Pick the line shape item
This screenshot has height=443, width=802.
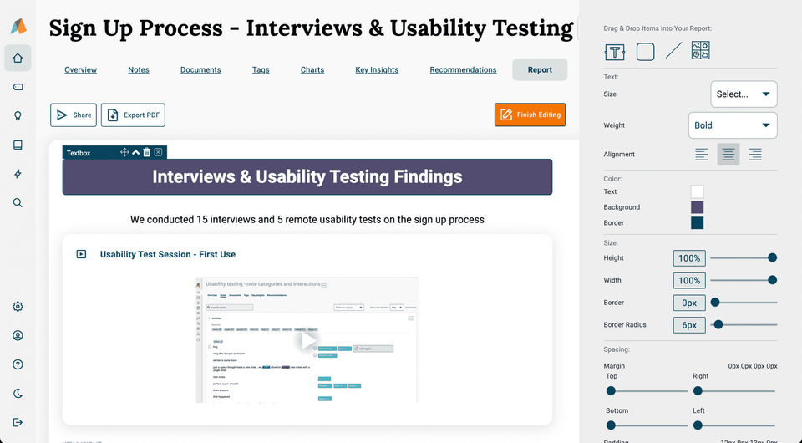coord(673,52)
